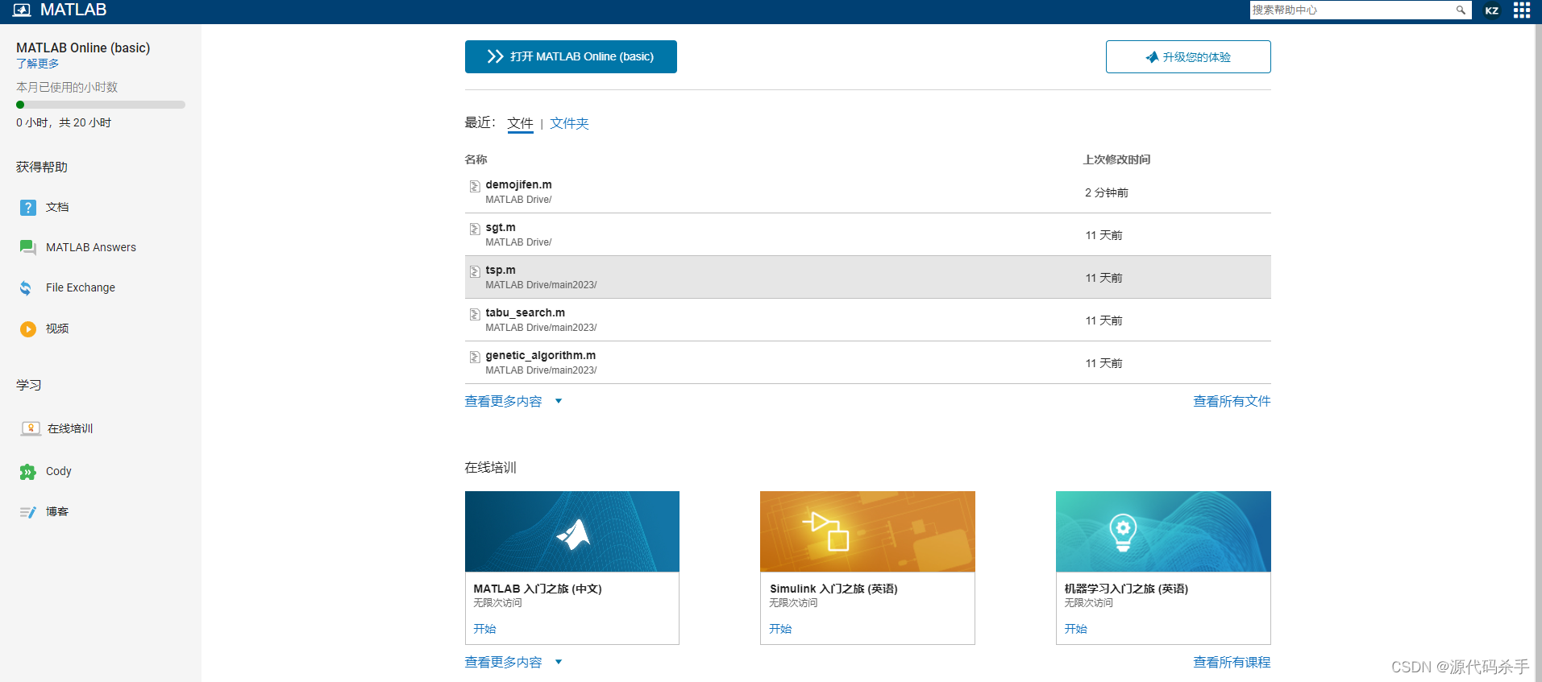The image size is (1542, 682).
Task: Click the MATLAB 入门之旅 (中文) title
Action: pyautogui.click(x=538, y=589)
